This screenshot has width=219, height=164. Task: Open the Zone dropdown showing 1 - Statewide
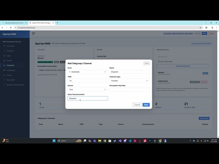[88, 72]
